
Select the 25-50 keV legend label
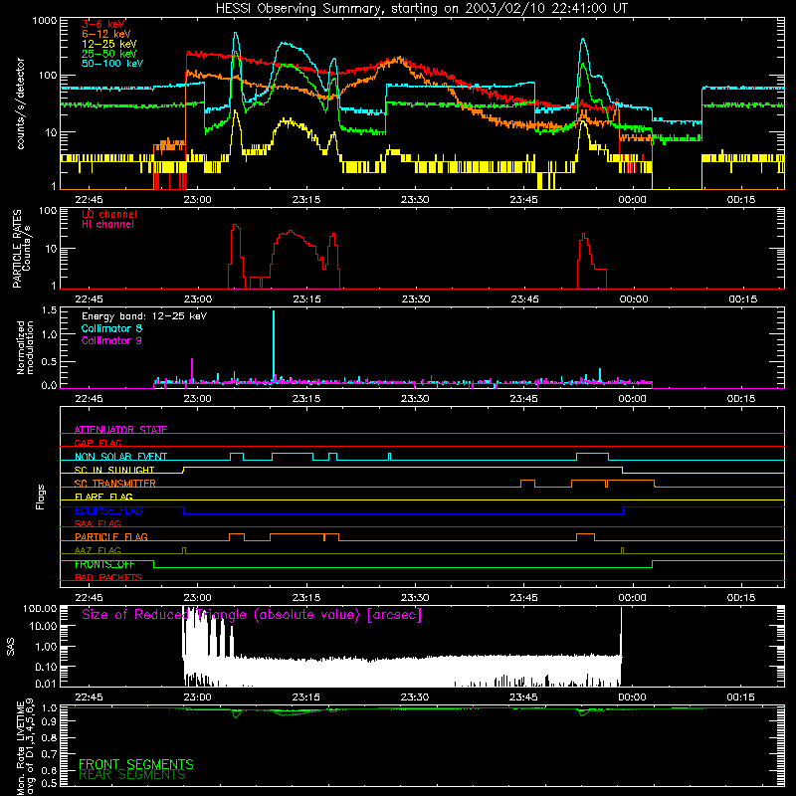point(109,54)
